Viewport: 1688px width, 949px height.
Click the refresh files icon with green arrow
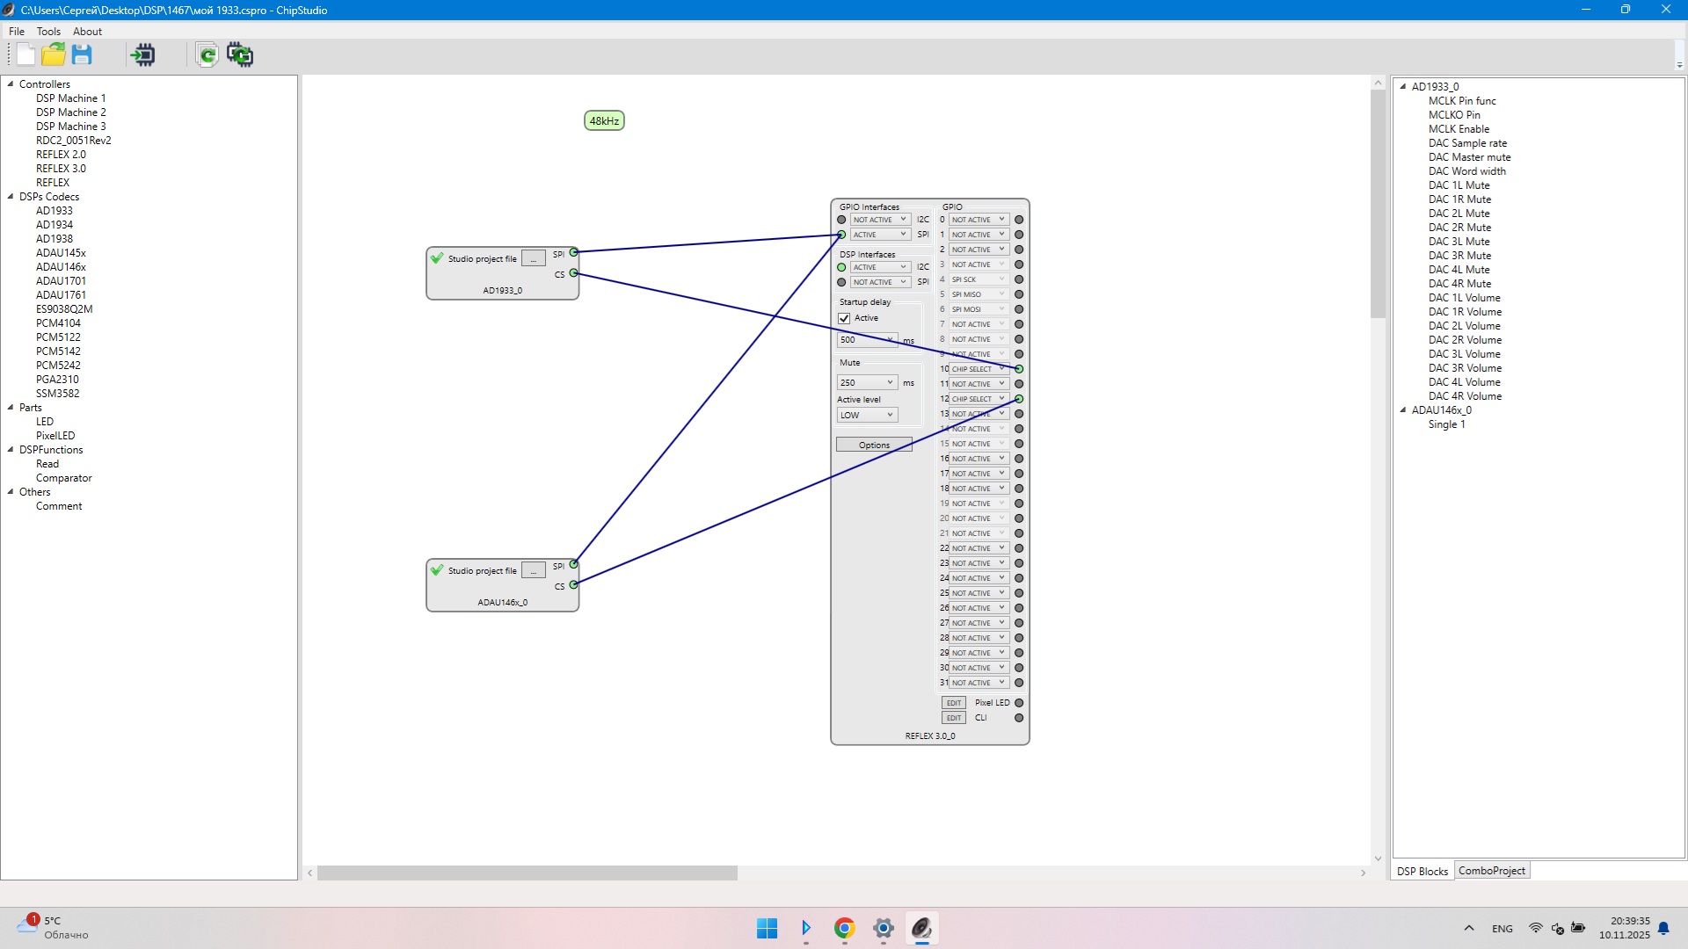tap(207, 54)
